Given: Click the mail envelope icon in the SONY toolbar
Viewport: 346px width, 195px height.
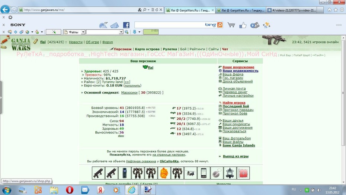Looking at the screenshot, I should (115, 25).
